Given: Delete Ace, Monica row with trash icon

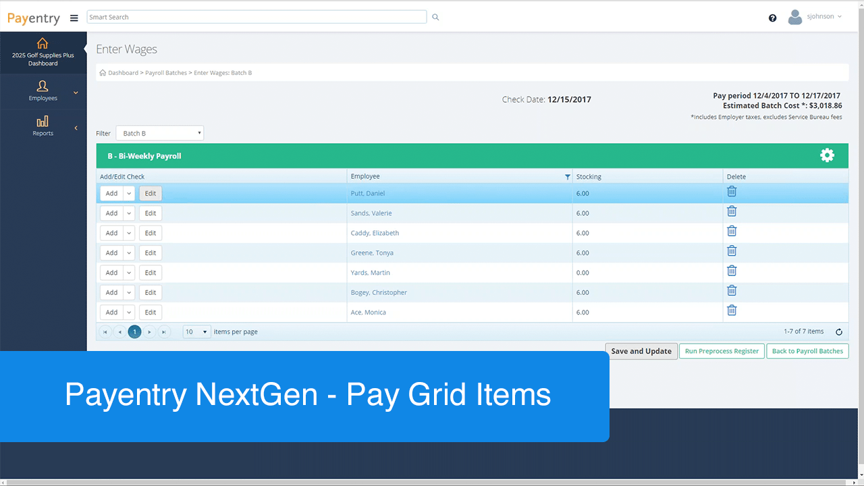Looking at the screenshot, I should pos(732,310).
